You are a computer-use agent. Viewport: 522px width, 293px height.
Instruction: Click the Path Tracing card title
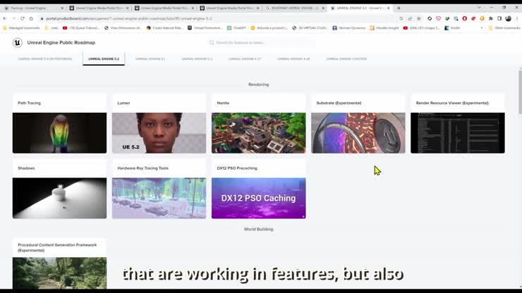[30, 103]
